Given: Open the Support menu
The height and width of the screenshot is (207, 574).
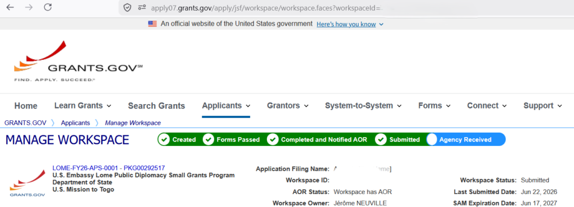Looking at the screenshot, I should [x=538, y=106].
